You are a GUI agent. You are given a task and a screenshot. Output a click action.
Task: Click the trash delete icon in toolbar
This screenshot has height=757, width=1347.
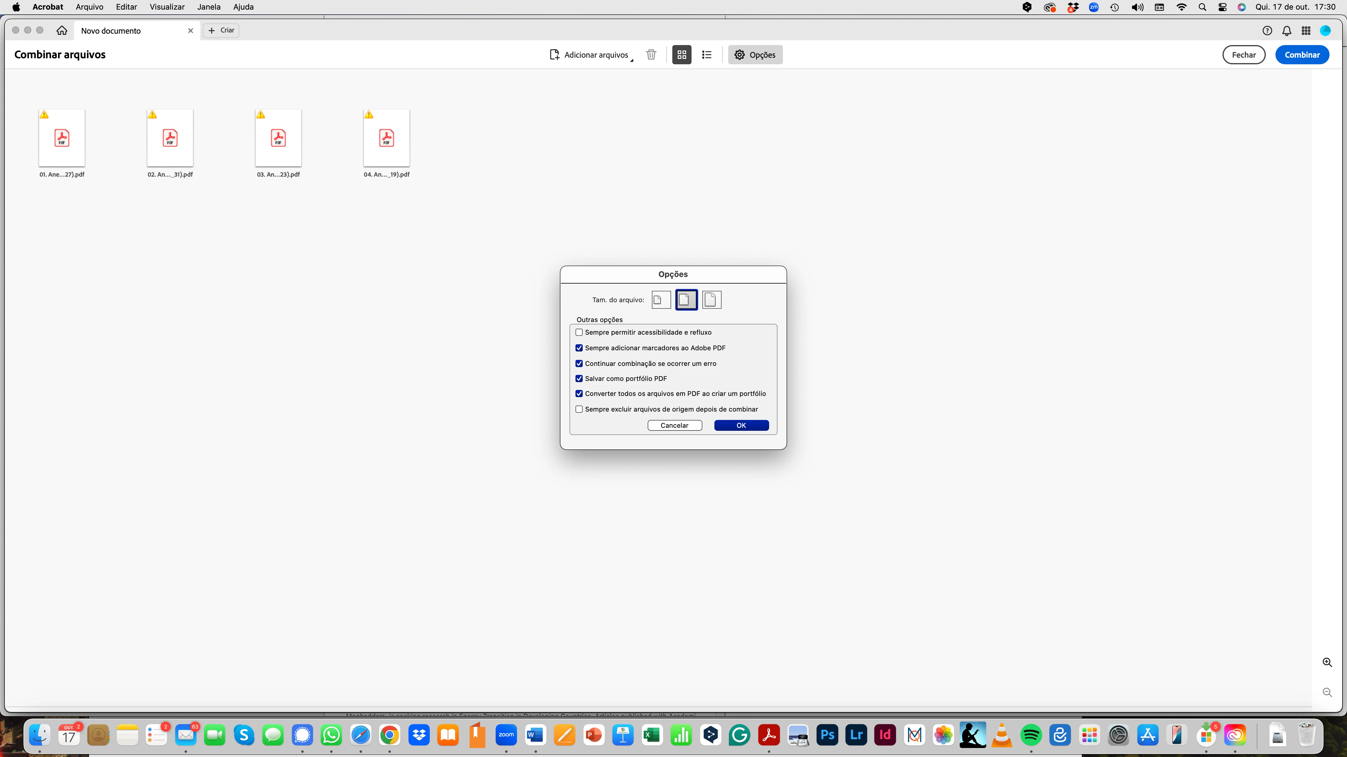coord(651,54)
